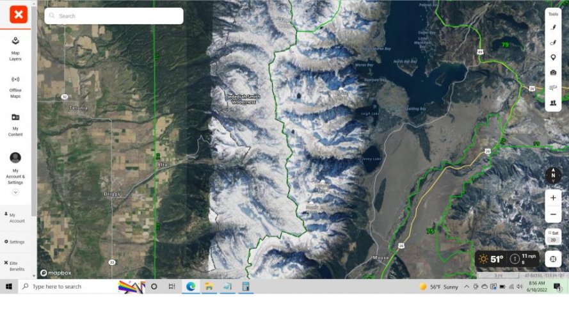Screen dimensions: 569x320
Task: Add a waypoint with the pin tool
Action: (x=553, y=58)
